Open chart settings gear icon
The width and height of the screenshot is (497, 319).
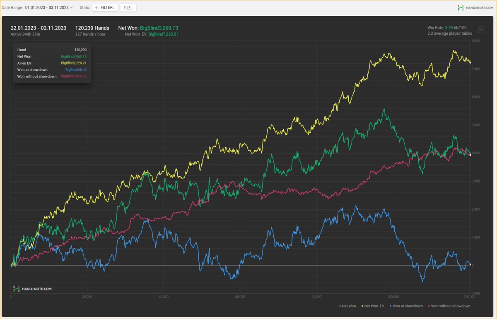click(x=480, y=29)
